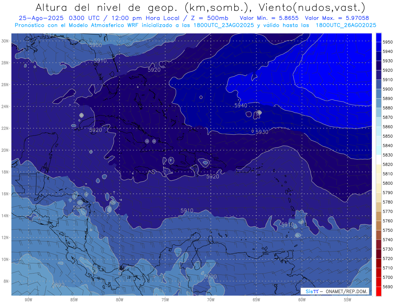Click the SisTT ONAMET/REP.DOM. logo box

pyautogui.click(x=335, y=291)
